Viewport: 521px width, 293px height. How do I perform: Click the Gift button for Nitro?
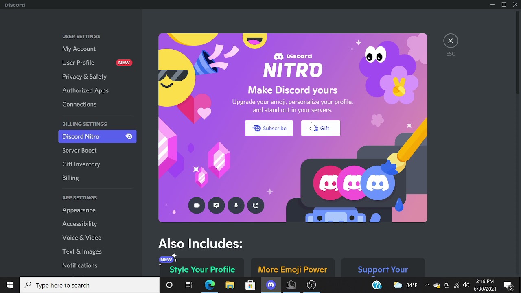click(x=321, y=128)
